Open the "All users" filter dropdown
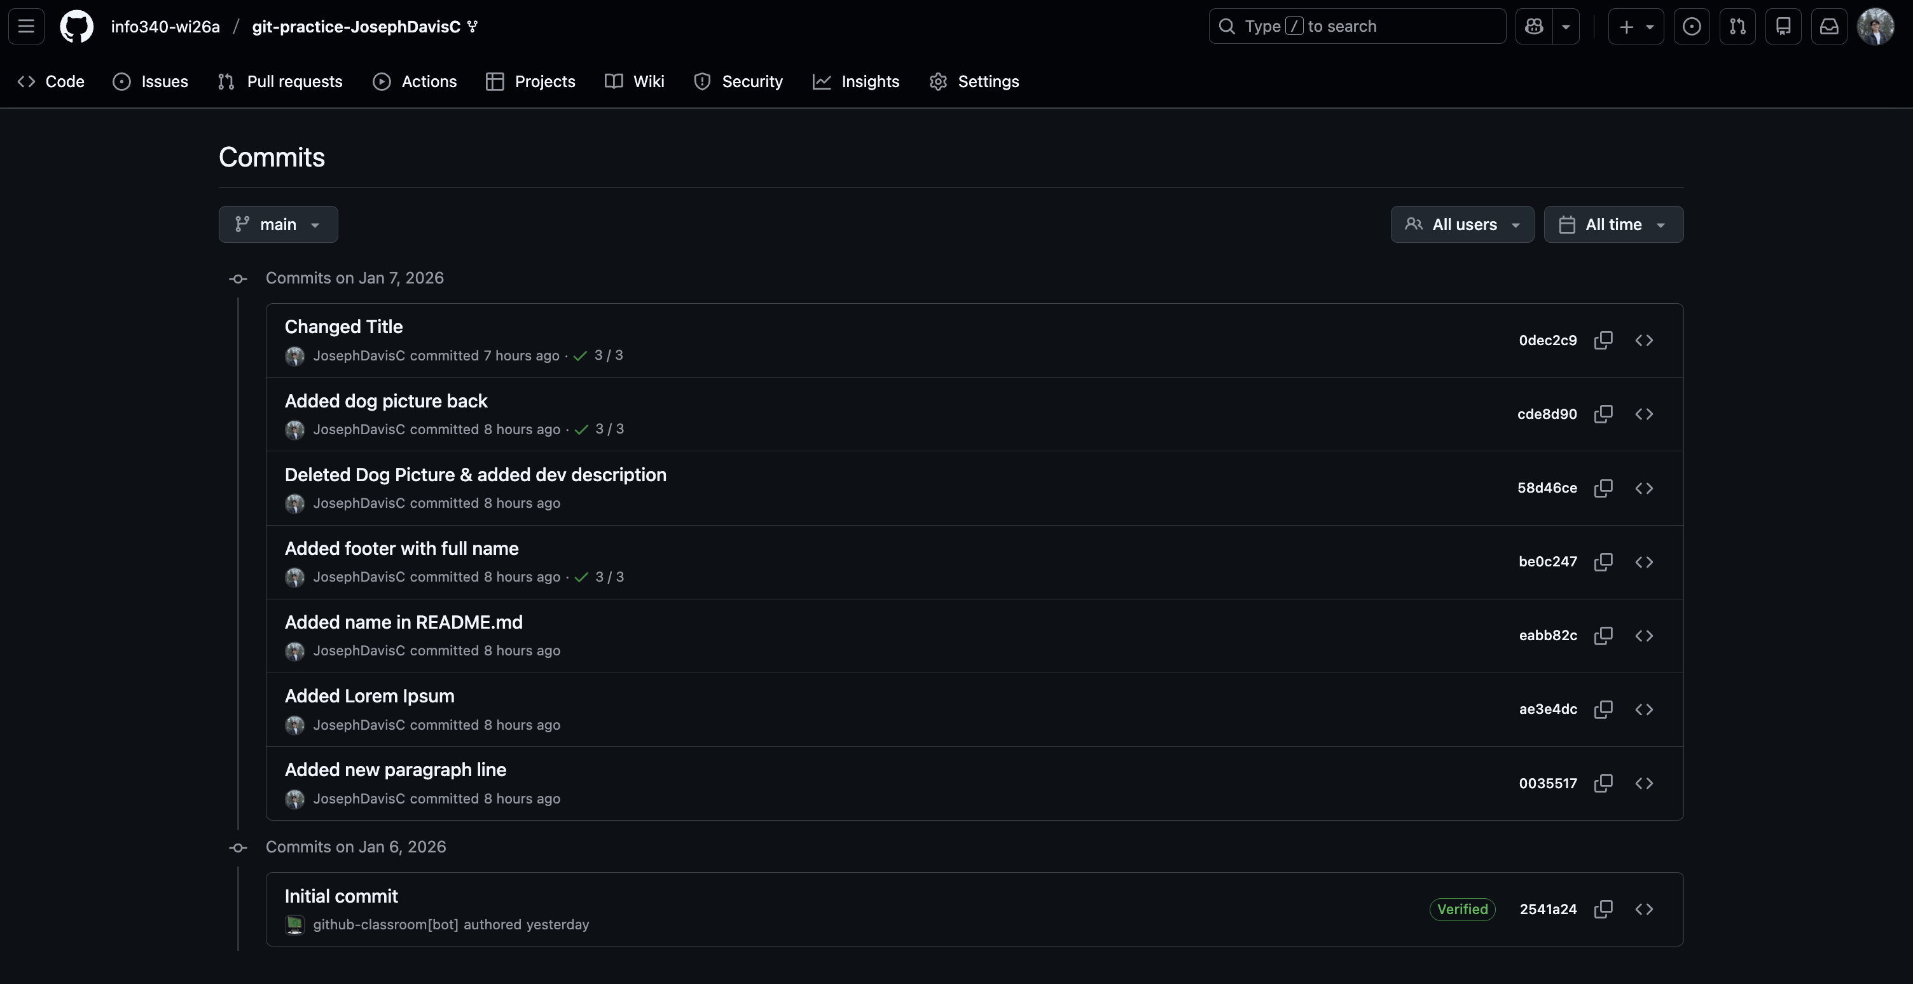The height and width of the screenshot is (984, 1913). coord(1461,224)
